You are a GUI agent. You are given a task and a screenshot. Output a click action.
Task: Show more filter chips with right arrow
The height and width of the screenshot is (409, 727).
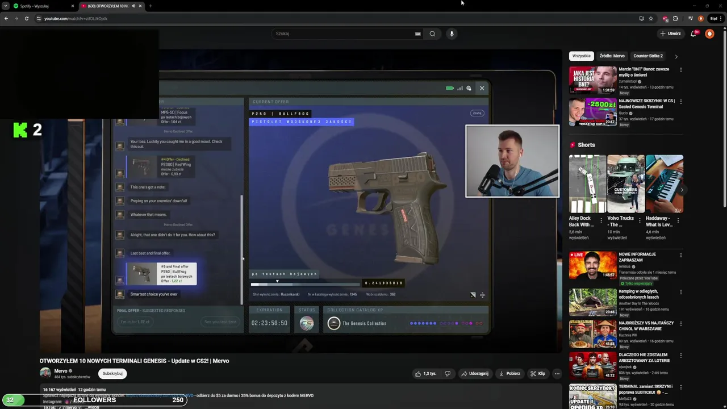point(676,56)
